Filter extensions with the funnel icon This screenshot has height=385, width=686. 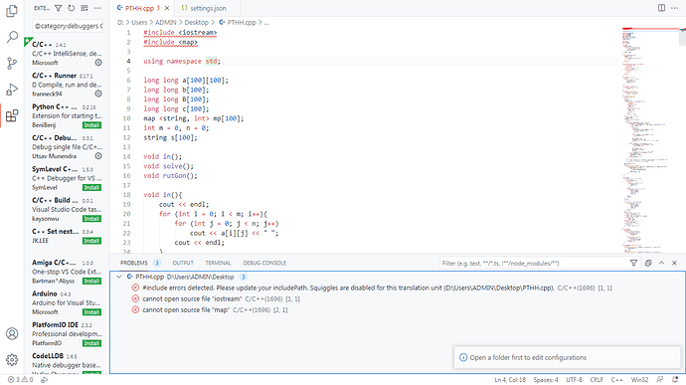pos(59,8)
